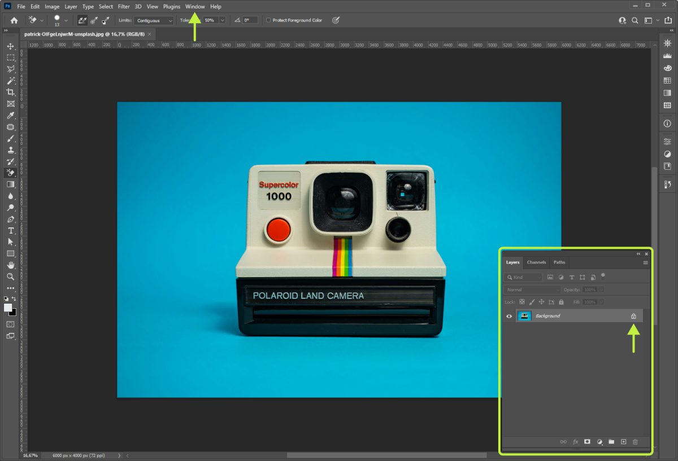
Task: Select the Rectangular Marquee tool
Action: tap(10, 58)
